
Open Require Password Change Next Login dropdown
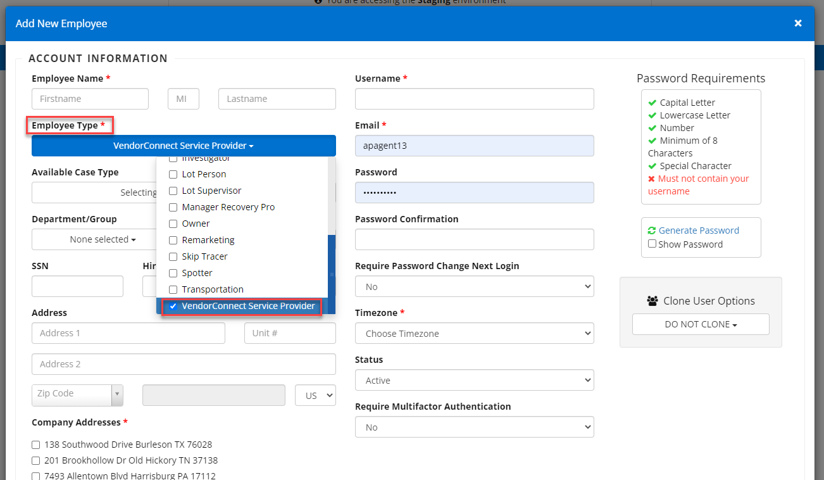pyautogui.click(x=475, y=286)
